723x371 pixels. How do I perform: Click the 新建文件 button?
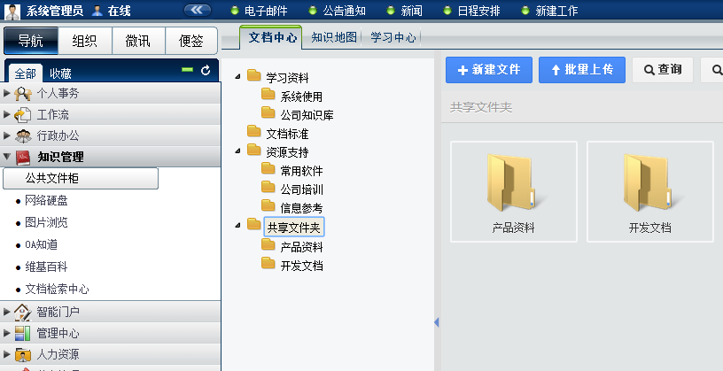click(489, 70)
